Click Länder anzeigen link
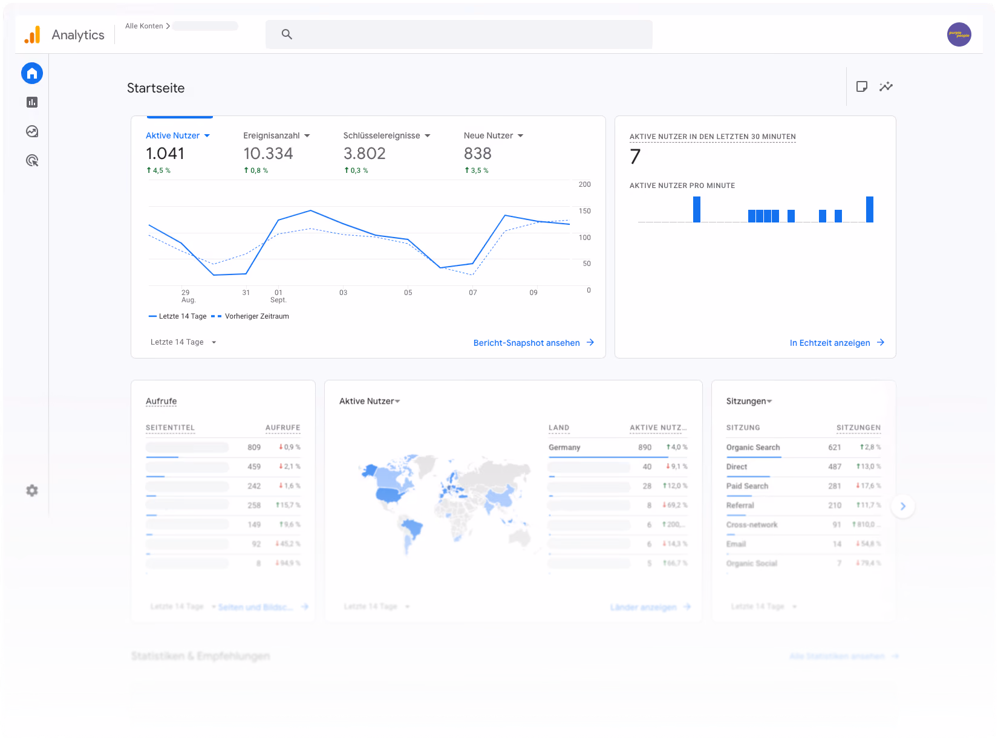The height and width of the screenshot is (740, 998). click(x=643, y=607)
